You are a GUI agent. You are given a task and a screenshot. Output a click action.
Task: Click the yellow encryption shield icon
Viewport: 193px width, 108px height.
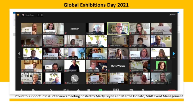click(18, 15)
